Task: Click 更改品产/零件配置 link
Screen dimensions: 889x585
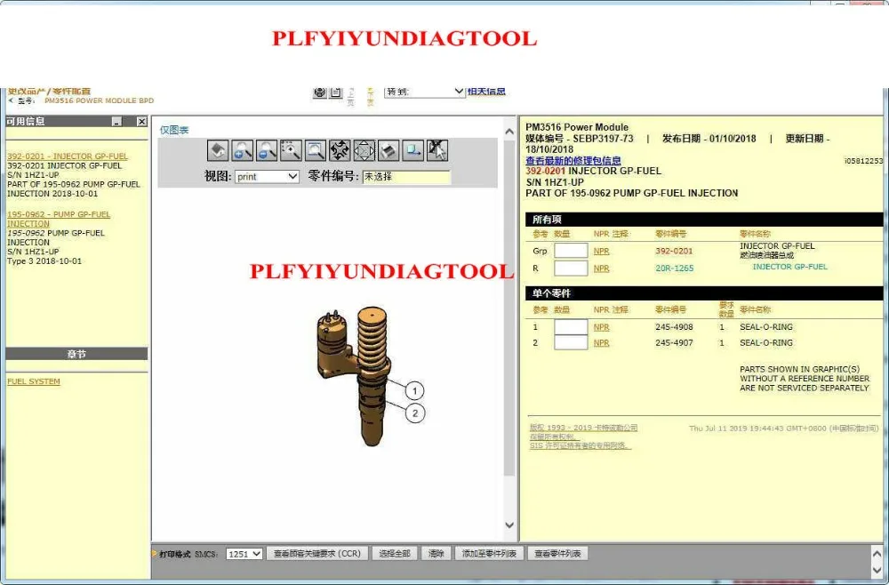Action: pos(49,91)
